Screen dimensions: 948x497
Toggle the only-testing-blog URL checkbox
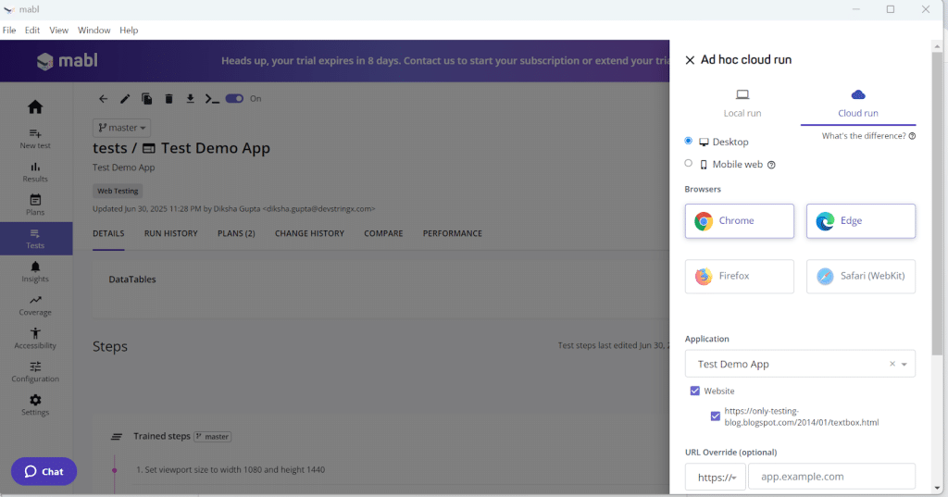716,416
